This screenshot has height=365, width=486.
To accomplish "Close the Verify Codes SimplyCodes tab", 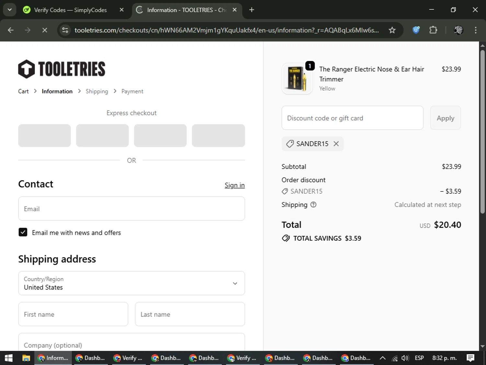I will 121,10.
